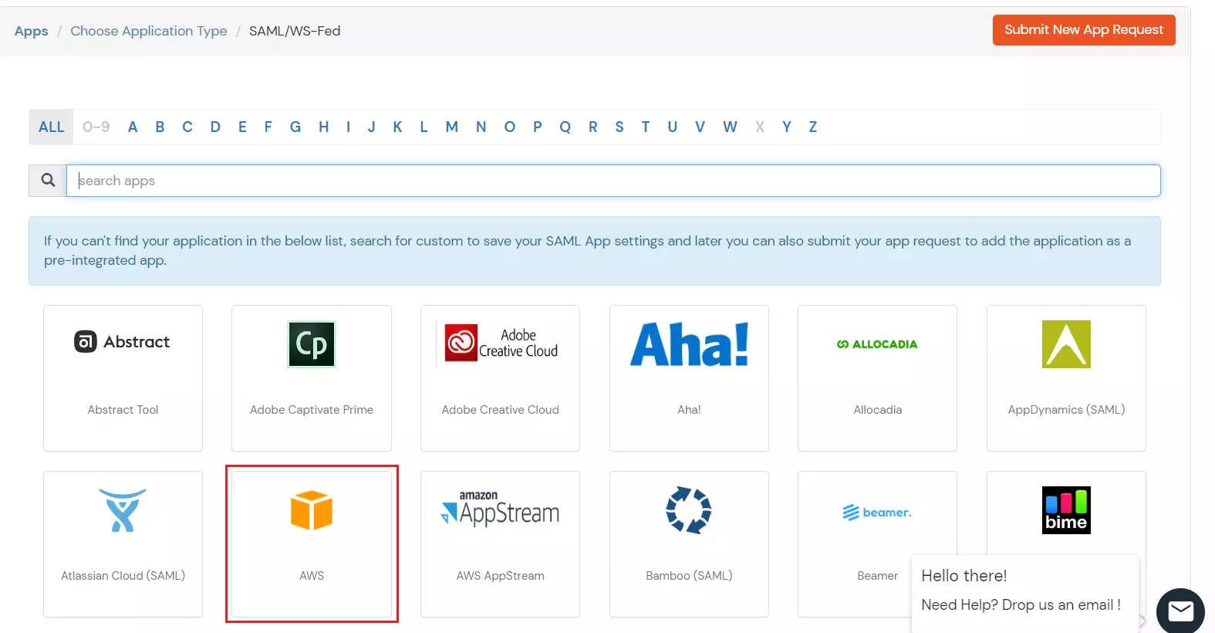Filter apps by letter B
Image resolution: width=1215 pixels, height=633 pixels.
point(160,127)
